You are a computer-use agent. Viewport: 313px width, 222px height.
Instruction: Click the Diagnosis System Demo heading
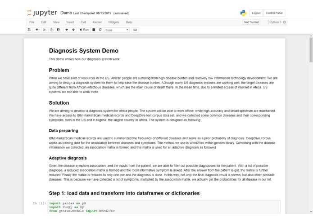coord(84,51)
